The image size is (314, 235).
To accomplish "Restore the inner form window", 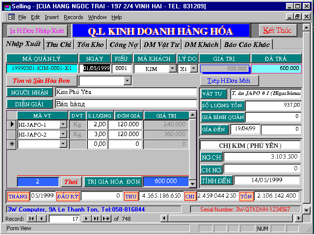I will (x=298, y=17).
